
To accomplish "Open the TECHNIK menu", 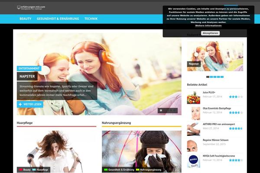I will pyautogui.click(x=91, y=19).
